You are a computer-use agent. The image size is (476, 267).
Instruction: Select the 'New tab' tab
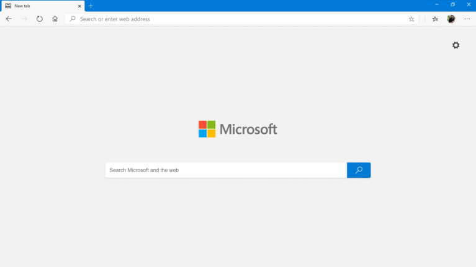pos(37,6)
